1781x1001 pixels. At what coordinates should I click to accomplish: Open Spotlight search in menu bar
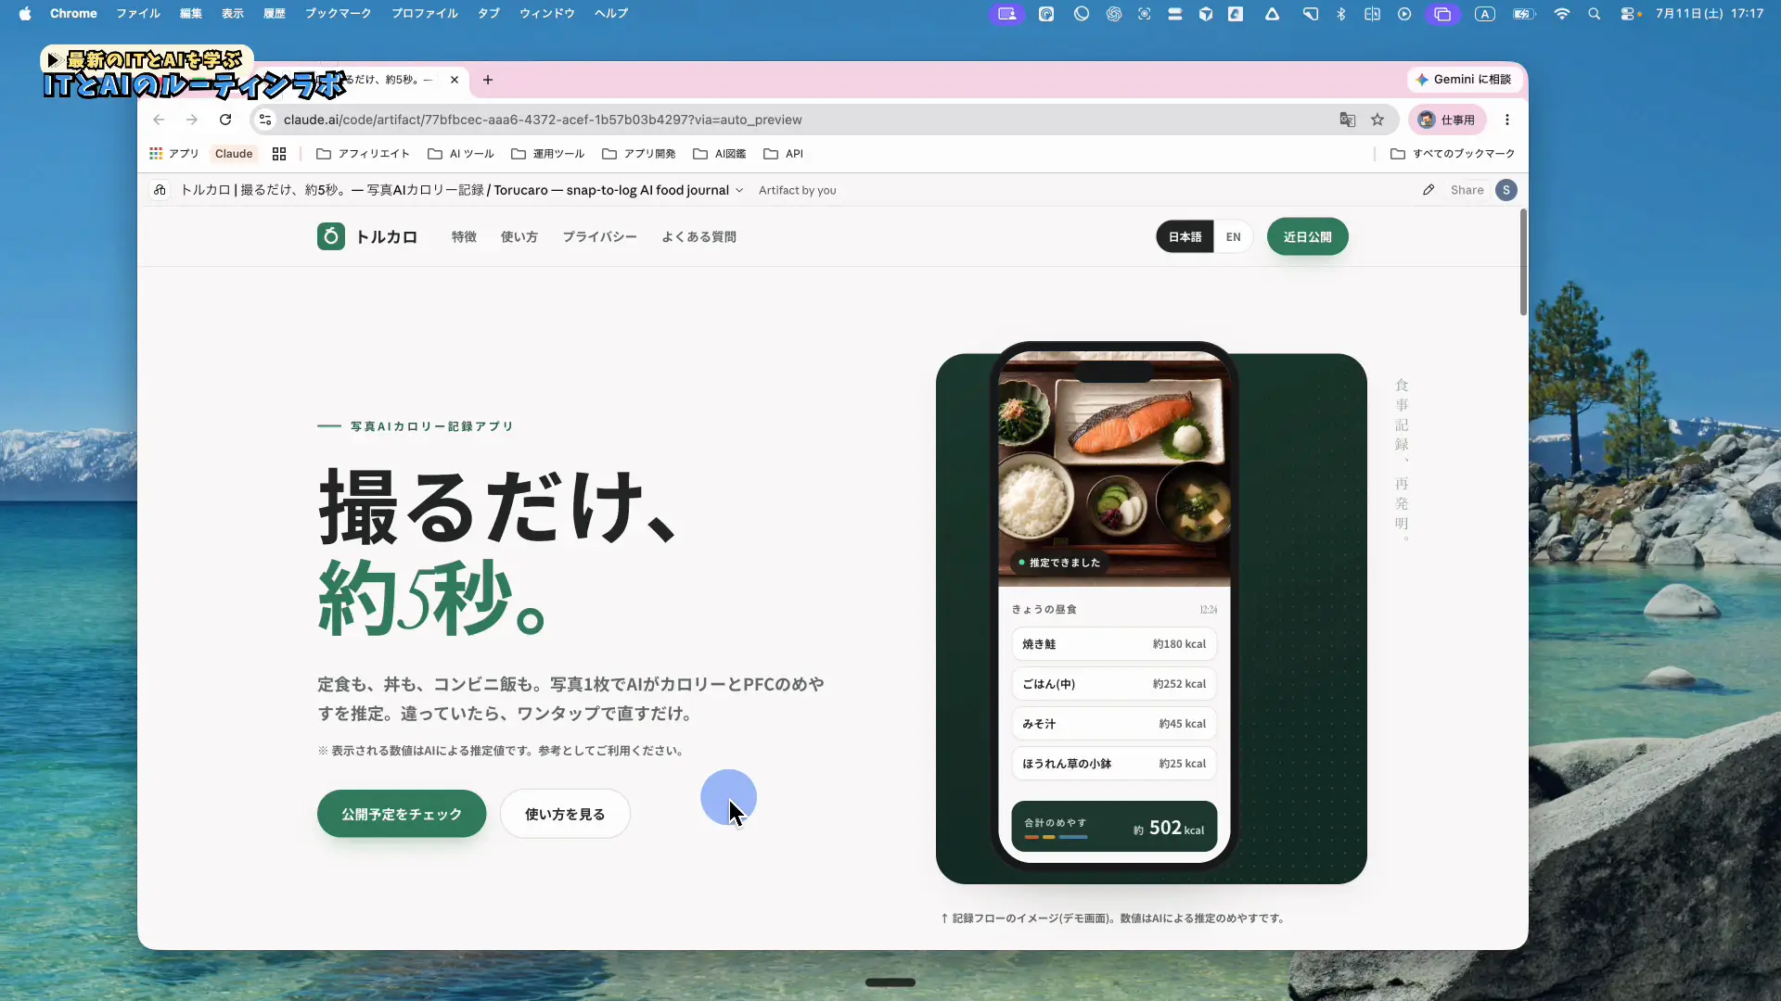point(1595,14)
